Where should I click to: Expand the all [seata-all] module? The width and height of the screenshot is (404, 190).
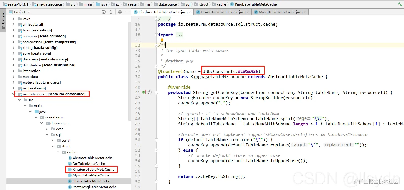(14, 24)
